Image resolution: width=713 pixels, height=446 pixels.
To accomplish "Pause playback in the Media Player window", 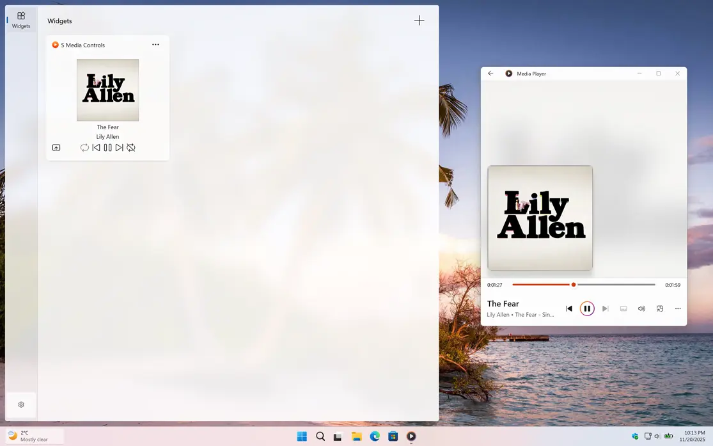I will (x=587, y=308).
